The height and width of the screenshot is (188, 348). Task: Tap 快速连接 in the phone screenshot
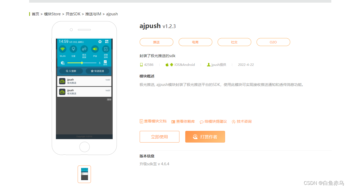click(x=97, y=71)
